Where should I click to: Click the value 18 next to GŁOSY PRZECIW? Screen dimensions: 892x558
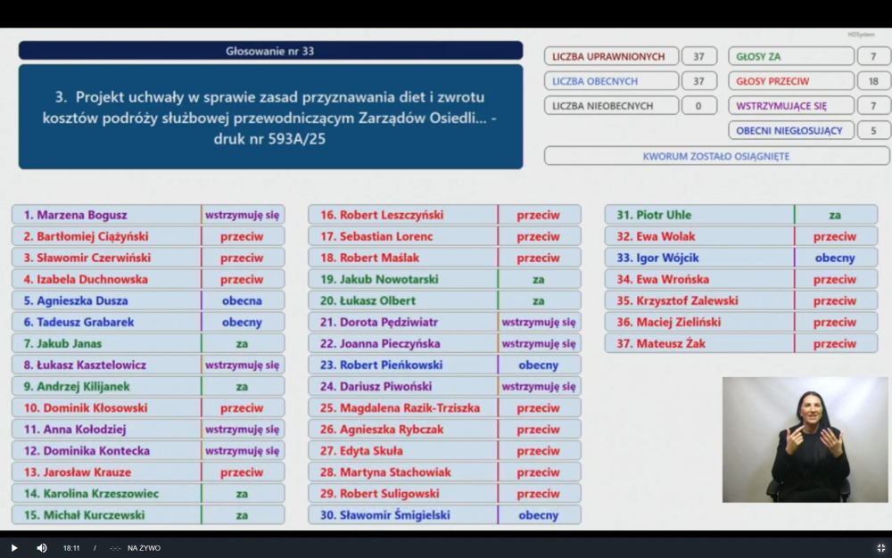[x=873, y=81]
